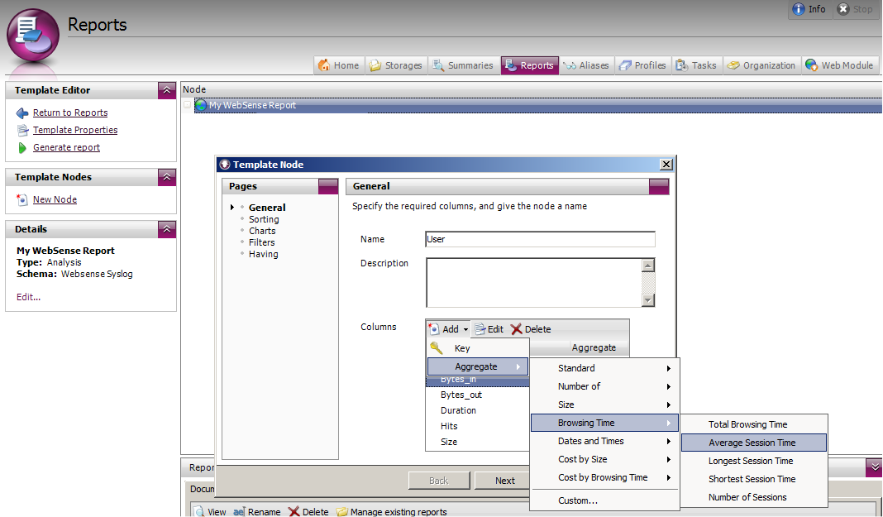The image size is (883, 517).
Task: Choose Aggregate from the Add menu
Action: click(478, 366)
